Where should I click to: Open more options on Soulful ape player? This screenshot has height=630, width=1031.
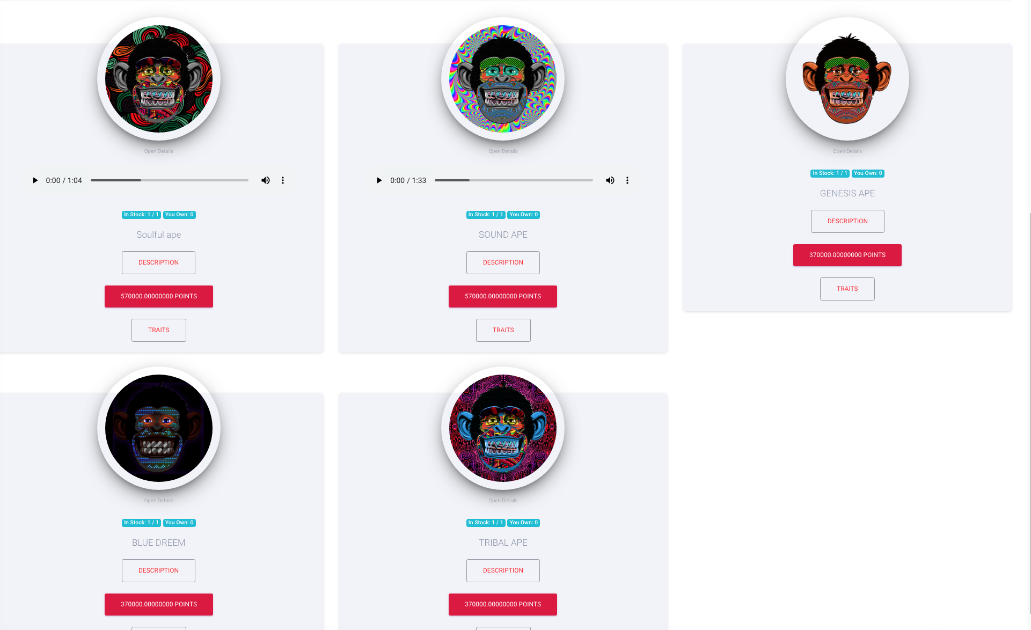tap(283, 180)
